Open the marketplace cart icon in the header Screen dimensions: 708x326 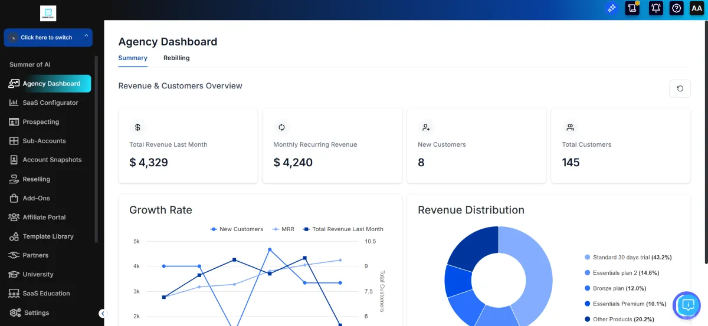click(x=632, y=8)
